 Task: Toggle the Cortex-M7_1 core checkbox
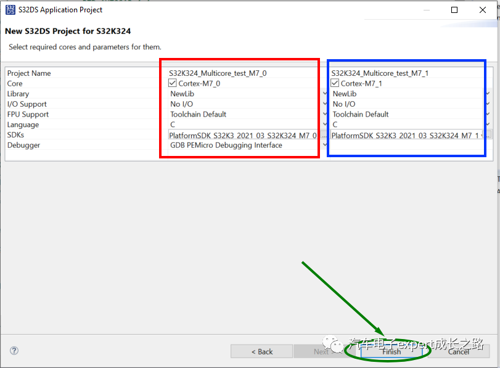click(335, 83)
